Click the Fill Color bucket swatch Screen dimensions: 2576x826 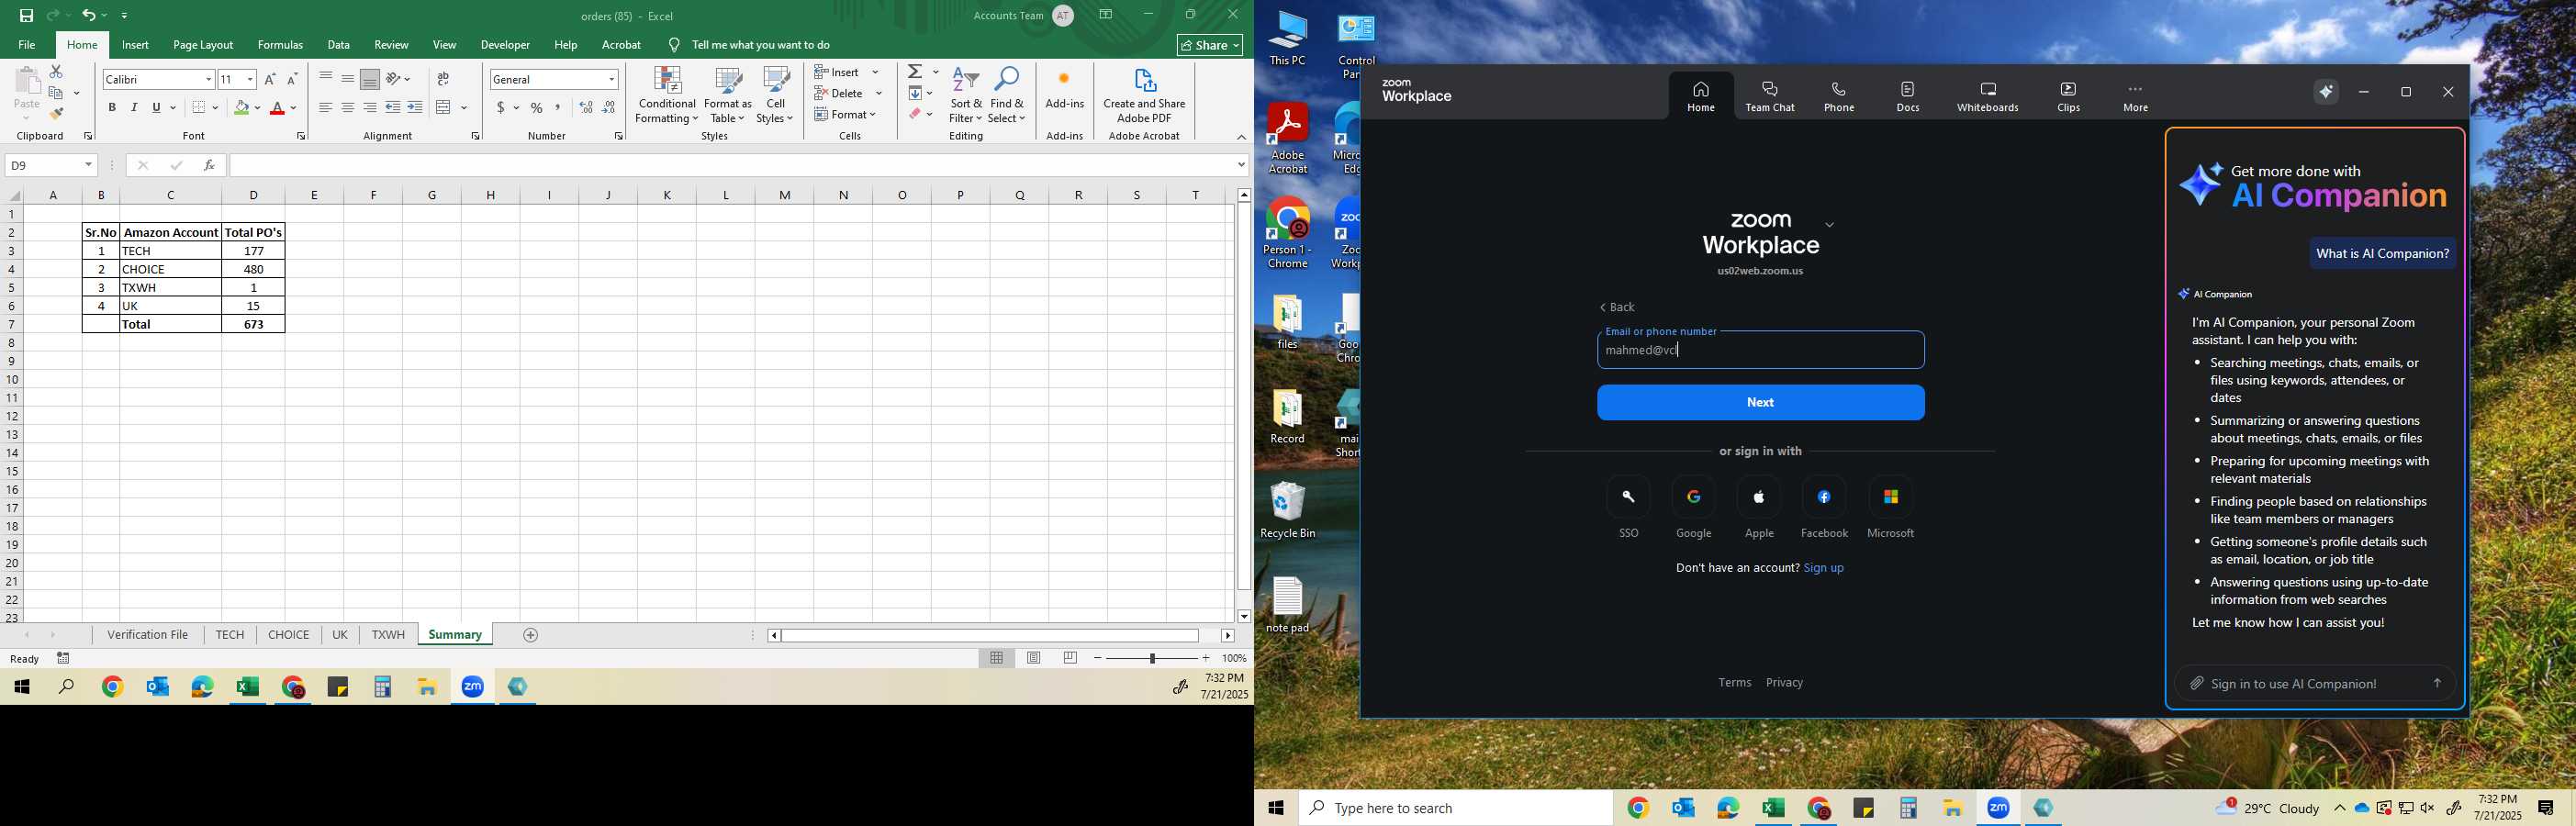click(x=241, y=108)
